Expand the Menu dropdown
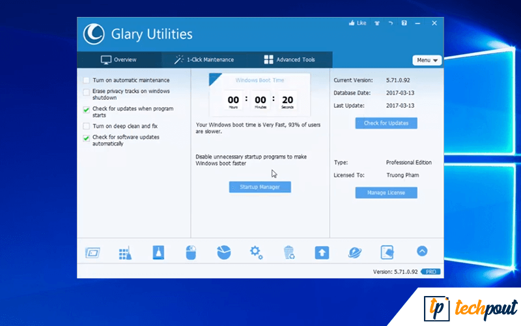 coord(427,60)
